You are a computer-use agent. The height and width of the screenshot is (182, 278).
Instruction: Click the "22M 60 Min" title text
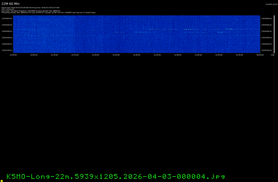point(10,3)
